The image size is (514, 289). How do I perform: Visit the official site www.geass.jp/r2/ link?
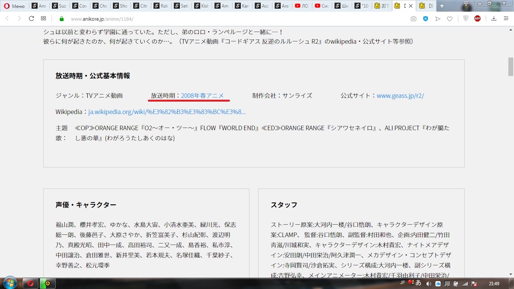400,96
